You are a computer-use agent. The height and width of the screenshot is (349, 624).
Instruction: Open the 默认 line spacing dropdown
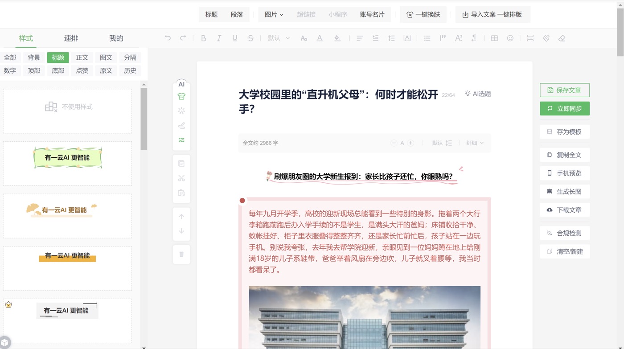coord(442,143)
